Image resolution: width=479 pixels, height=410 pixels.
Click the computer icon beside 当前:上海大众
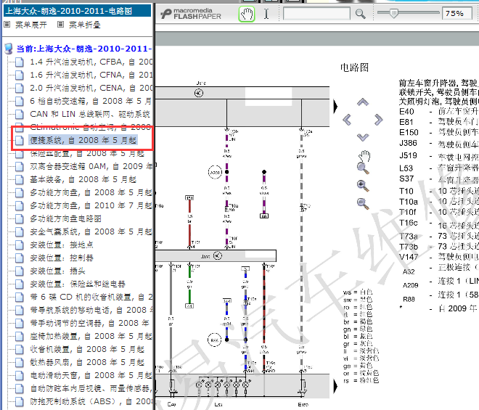(9, 49)
